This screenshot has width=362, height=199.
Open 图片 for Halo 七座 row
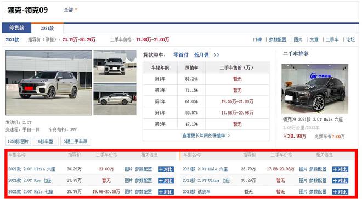[128, 192]
